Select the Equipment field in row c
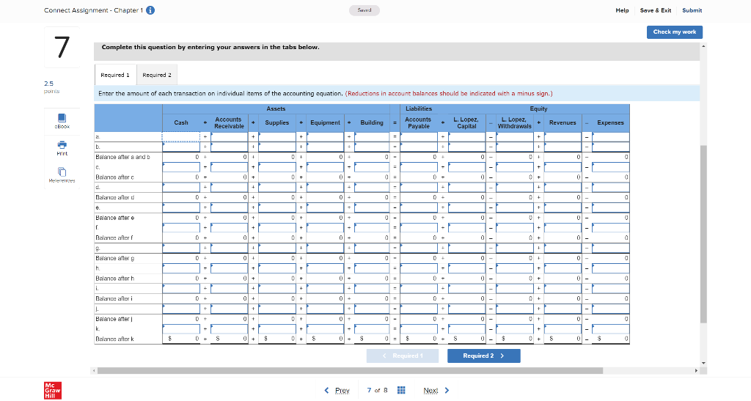 325,167
